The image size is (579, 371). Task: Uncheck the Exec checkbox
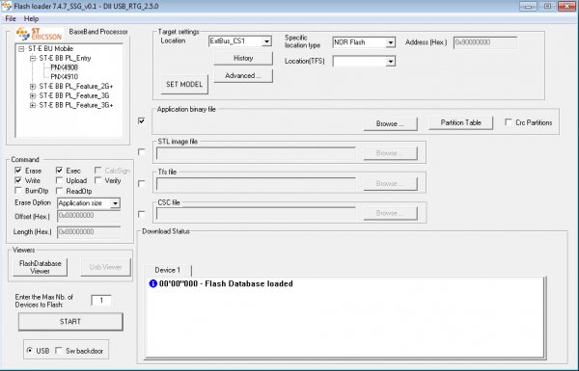tap(59, 171)
